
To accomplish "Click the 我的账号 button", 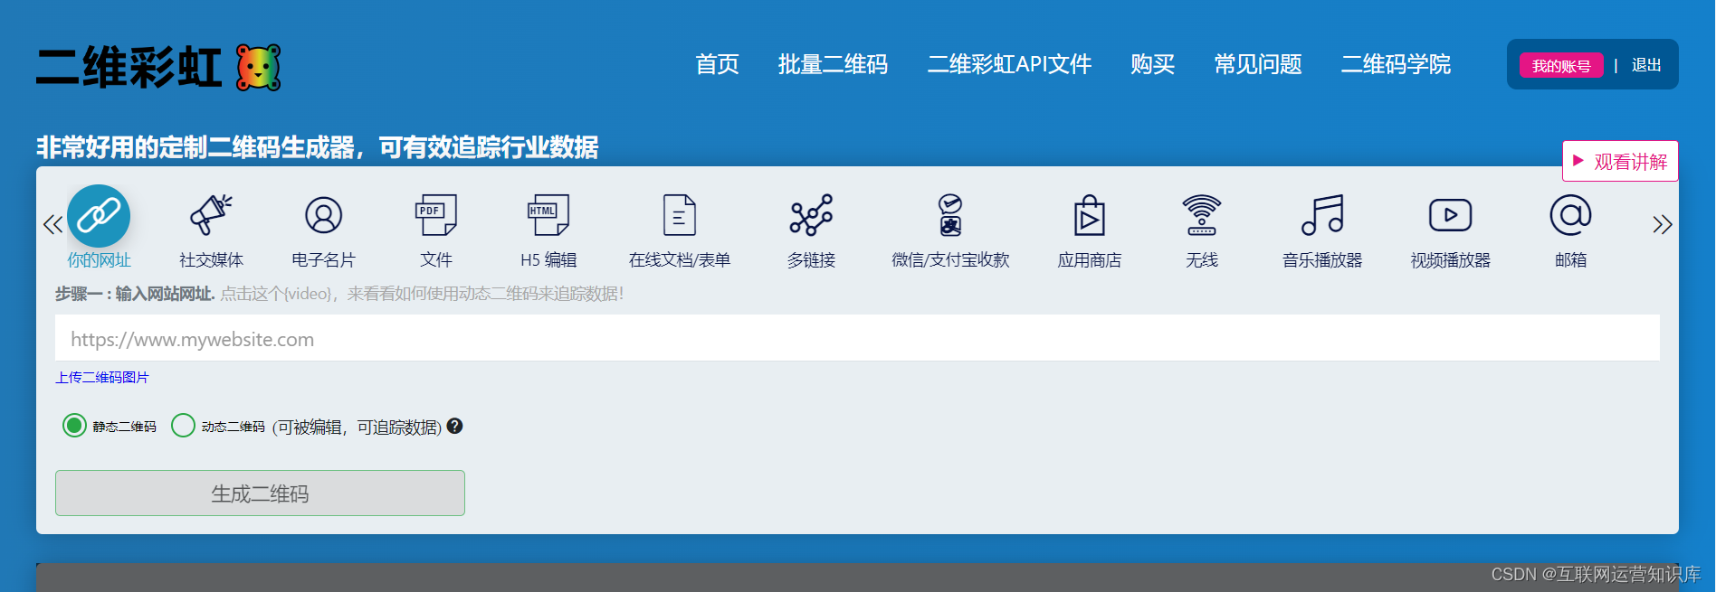I will pyautogui.click(x=1561, y=65).
